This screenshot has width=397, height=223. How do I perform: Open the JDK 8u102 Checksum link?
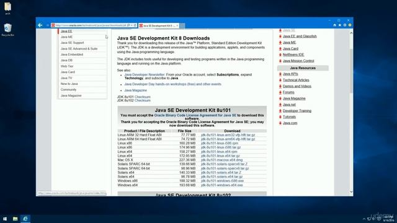tap(143, 100)
